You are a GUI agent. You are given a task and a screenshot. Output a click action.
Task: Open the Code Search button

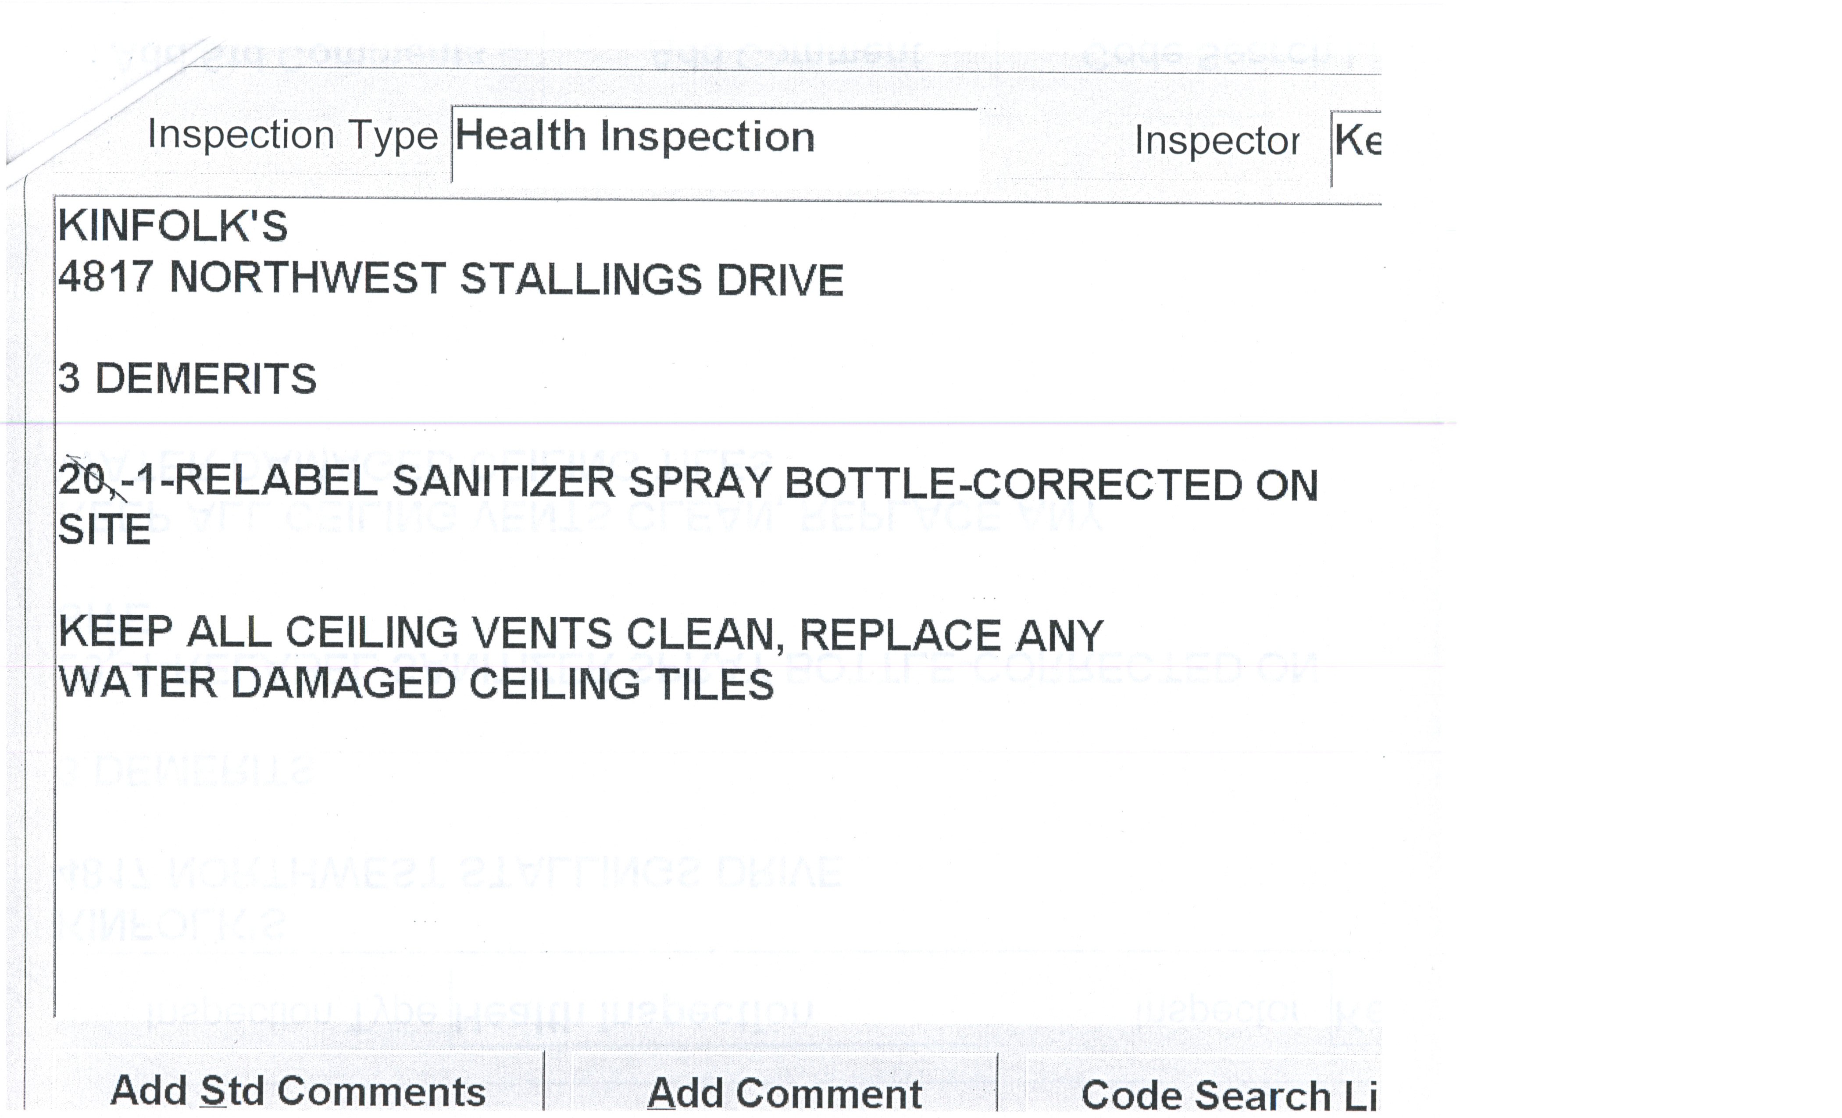(x=1226, y=1094)
